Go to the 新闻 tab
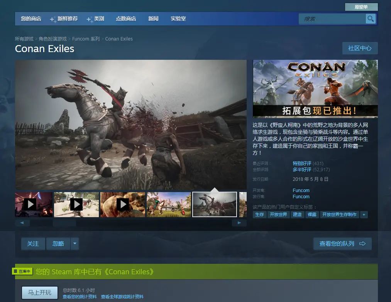Image resolution: width=391 pixels, height=302 pixels. click(153, 19)
